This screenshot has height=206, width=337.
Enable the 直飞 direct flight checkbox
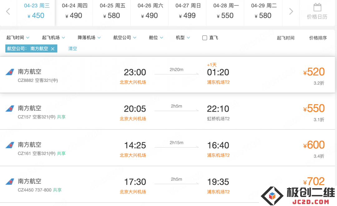[205, 38]
